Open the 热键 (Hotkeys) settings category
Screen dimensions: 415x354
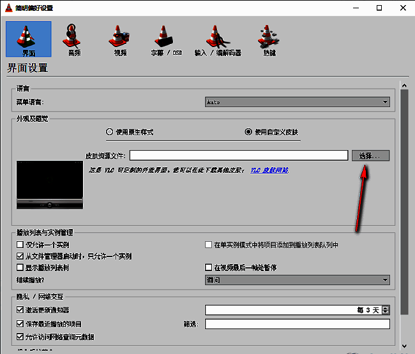(x=269, y=40)
